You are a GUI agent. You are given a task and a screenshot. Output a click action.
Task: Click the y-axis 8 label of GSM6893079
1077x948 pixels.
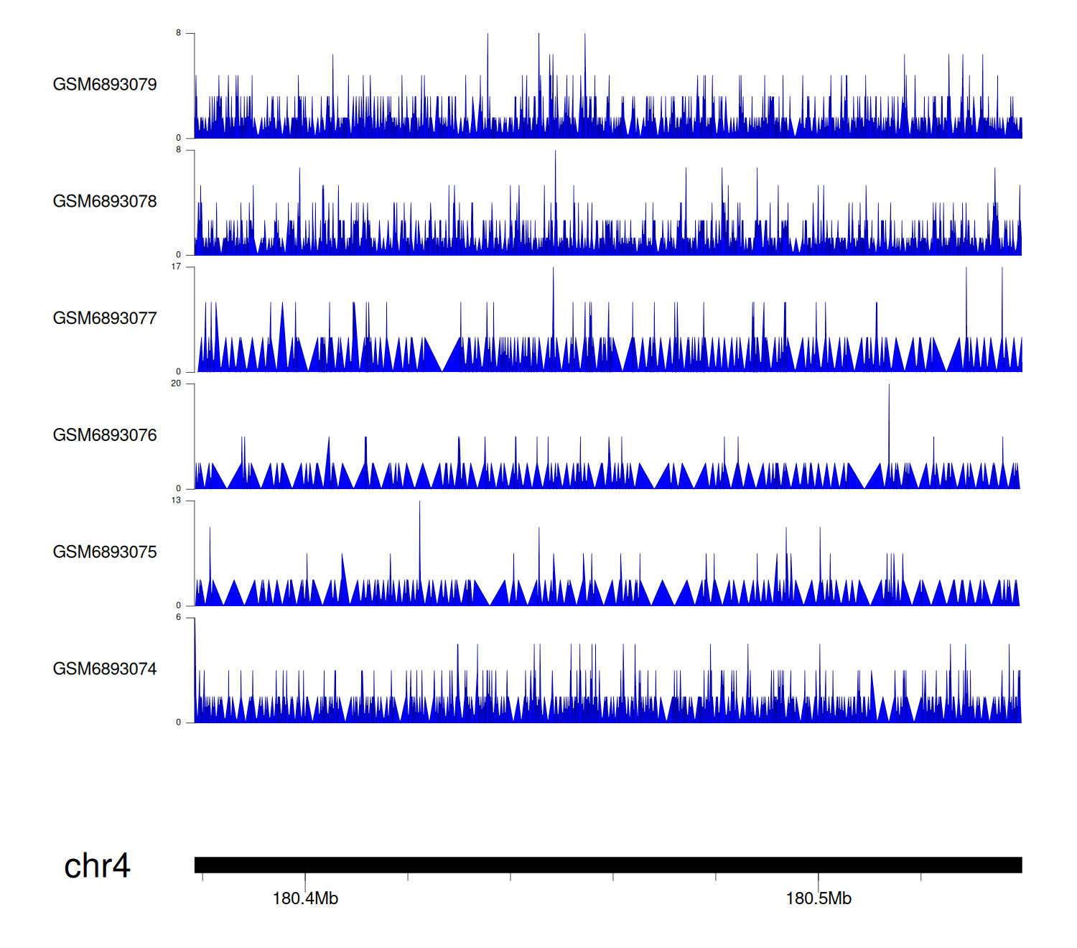(x=179, y=33)
